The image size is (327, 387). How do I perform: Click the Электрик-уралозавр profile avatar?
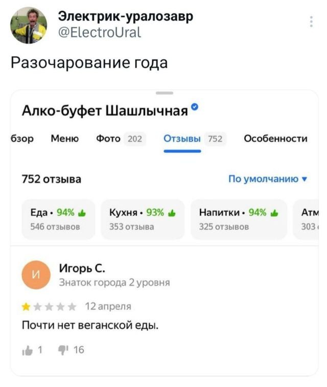click(29, 26)
